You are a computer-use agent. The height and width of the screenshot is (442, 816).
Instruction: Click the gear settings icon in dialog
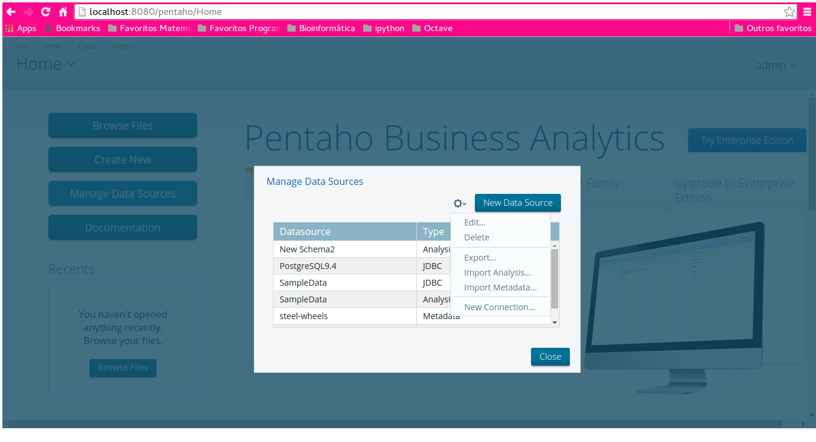click(459, 203)
